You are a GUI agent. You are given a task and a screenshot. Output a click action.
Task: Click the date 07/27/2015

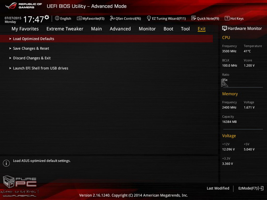(13, 18)
